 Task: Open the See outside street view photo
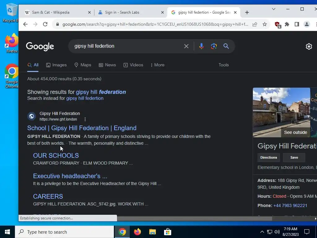click(281, 112)
